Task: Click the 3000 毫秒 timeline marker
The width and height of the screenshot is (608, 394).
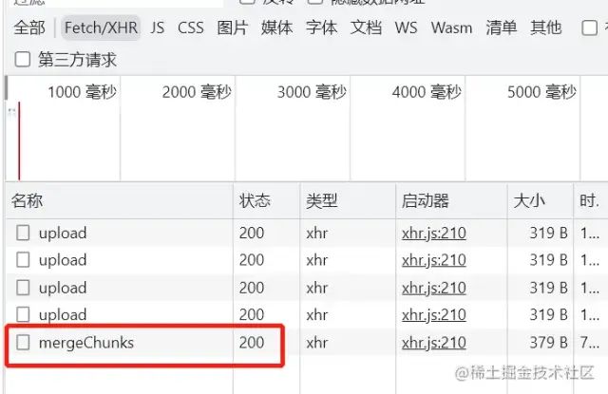Action: coord(312,92)
